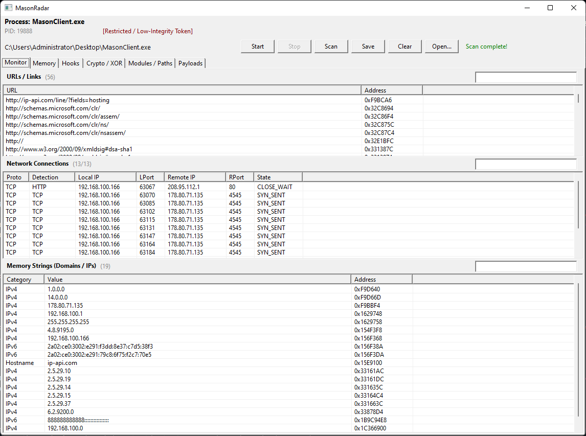Focus the Network Connections search box

(526, 164)
